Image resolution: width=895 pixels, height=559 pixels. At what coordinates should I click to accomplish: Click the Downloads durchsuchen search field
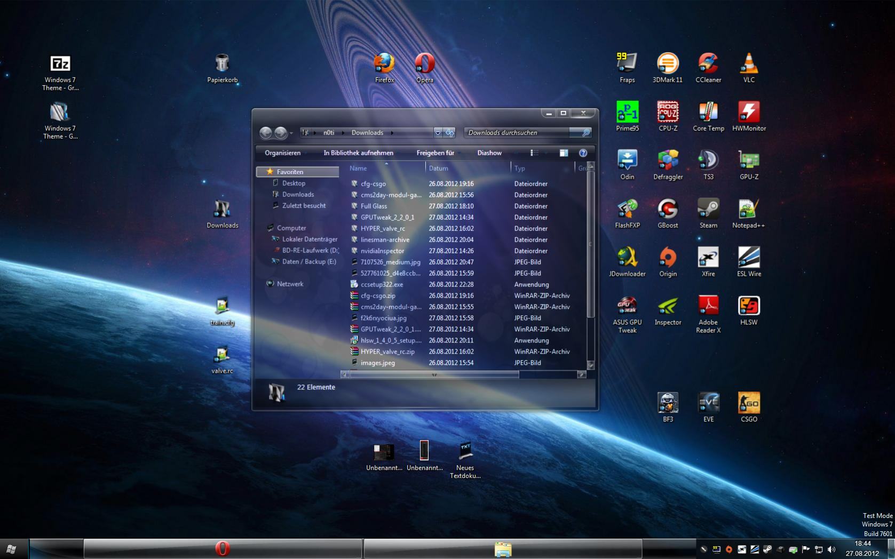(517, 133)
